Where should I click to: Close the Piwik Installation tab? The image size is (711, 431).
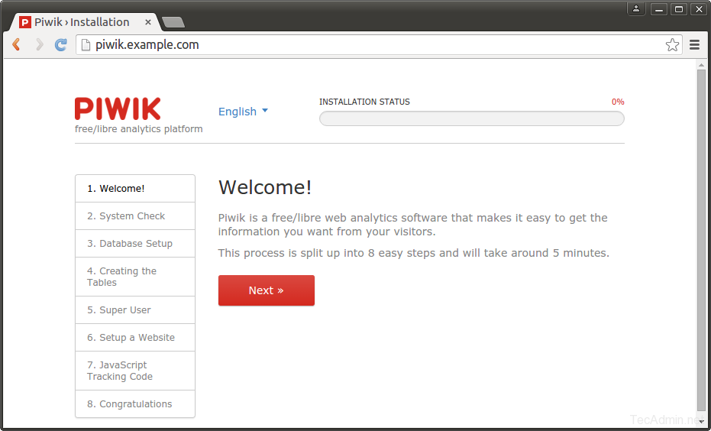click(148, 22)
